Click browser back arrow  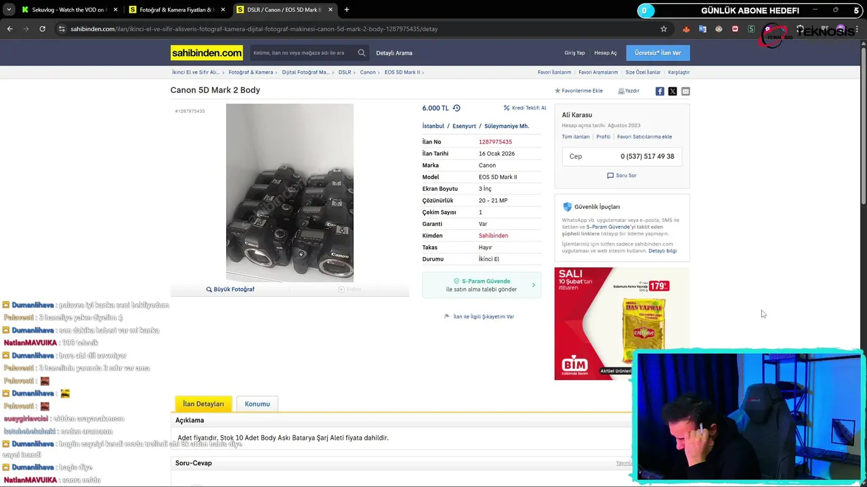coord(9,29)
